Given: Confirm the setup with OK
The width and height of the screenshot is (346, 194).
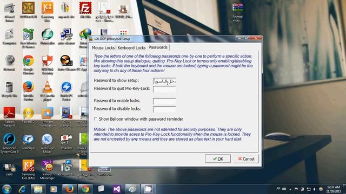Looking at the screenshot, I should point(217,159).
